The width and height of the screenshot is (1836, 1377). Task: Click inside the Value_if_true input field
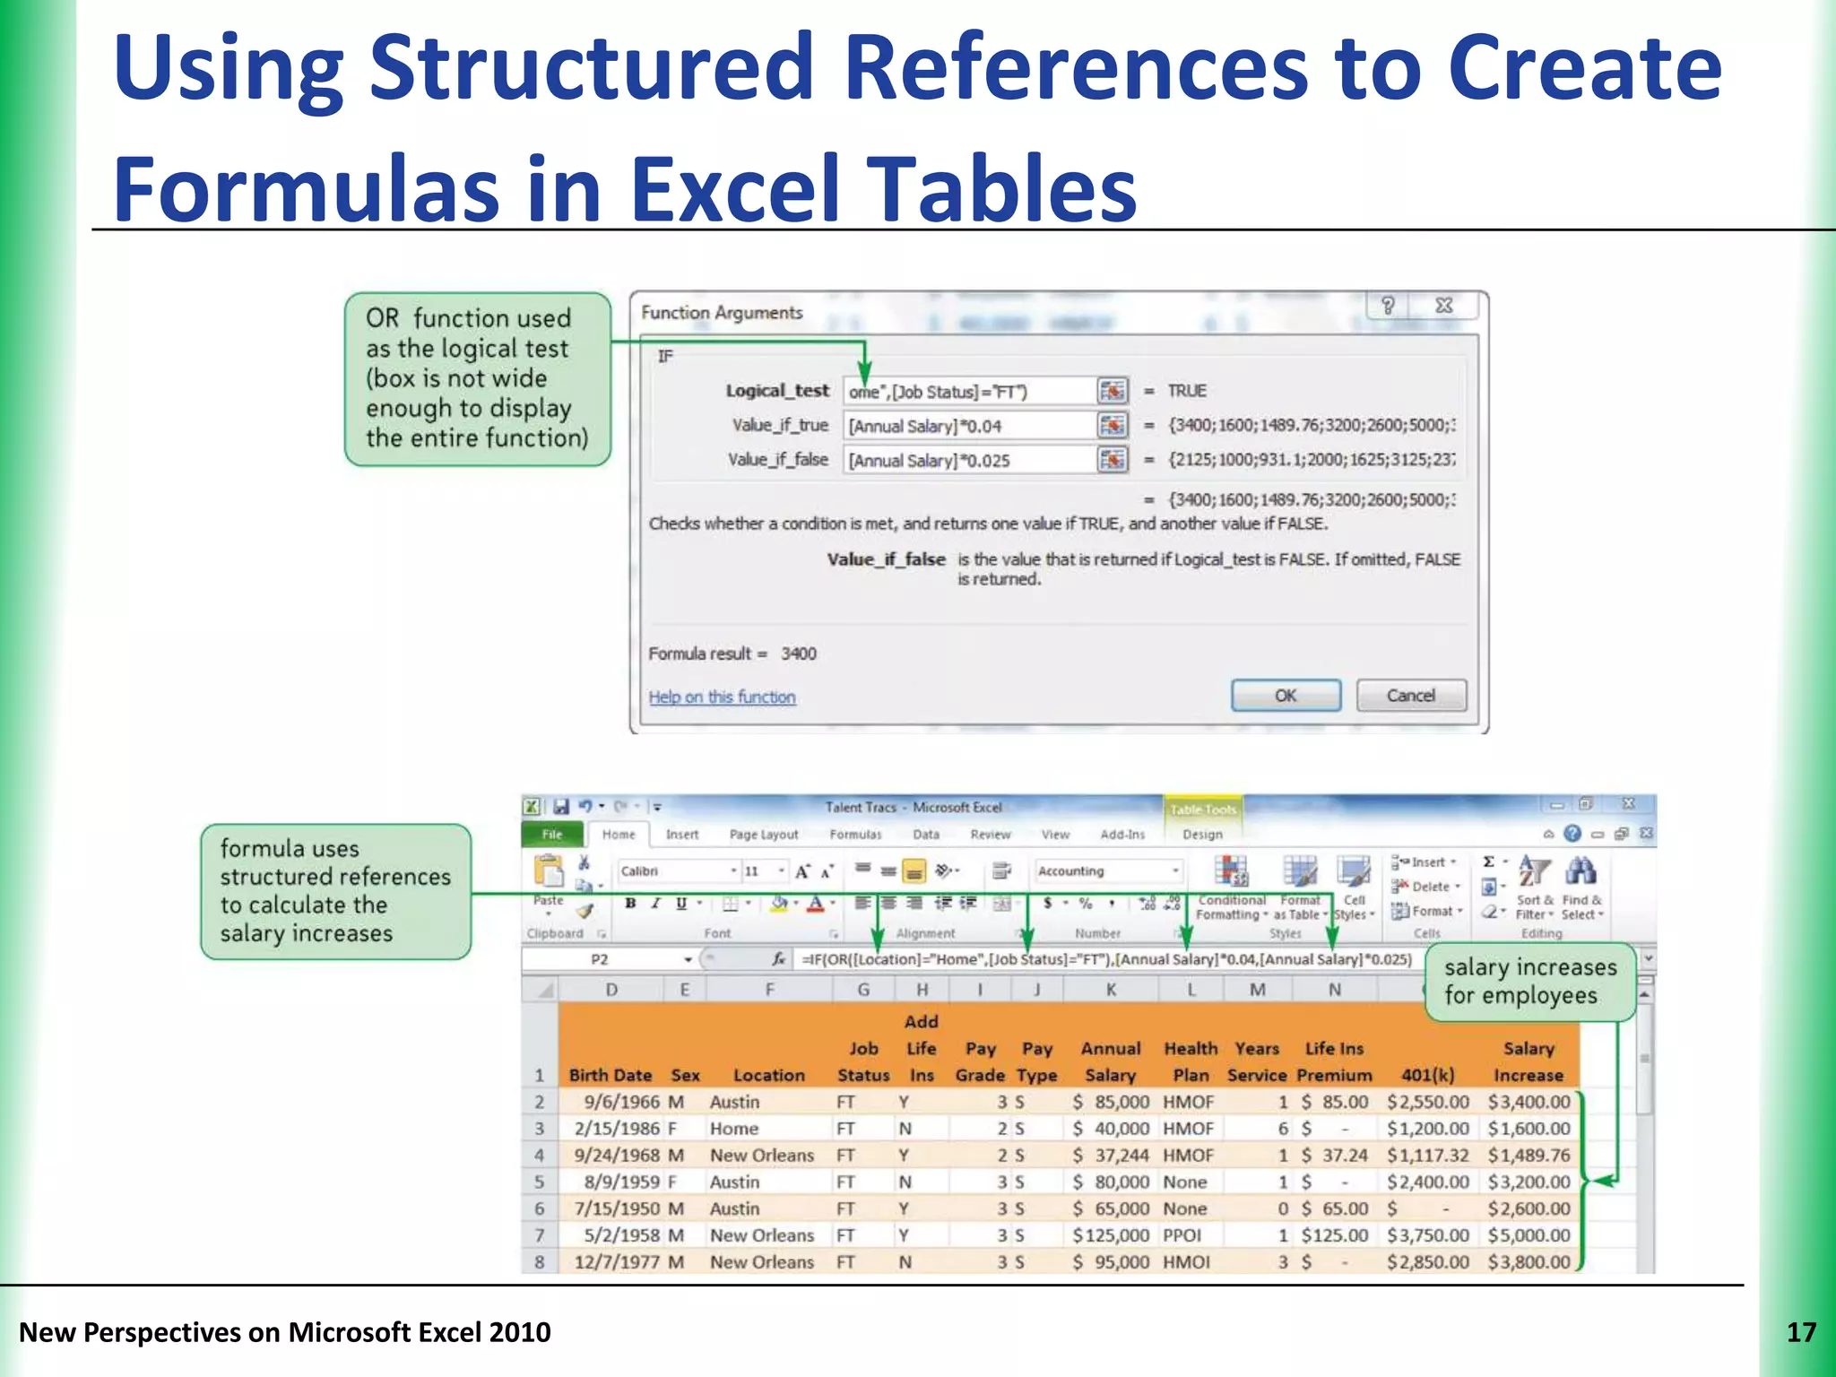click(x=969, y=425)
